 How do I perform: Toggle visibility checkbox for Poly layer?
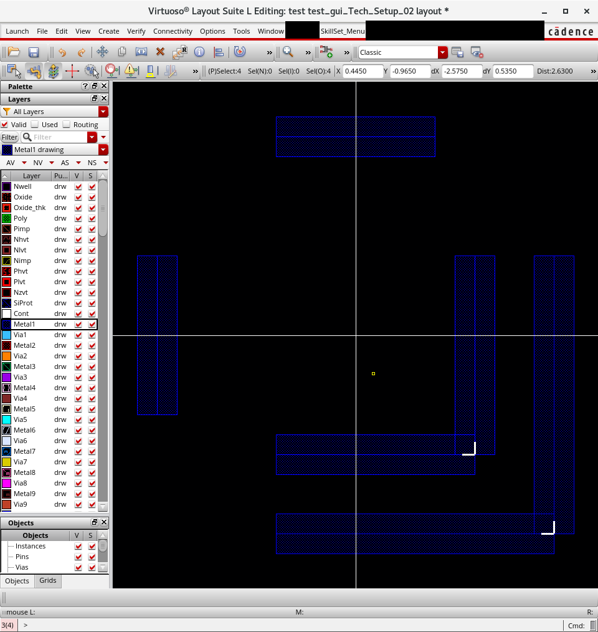[x=78, y=219]
